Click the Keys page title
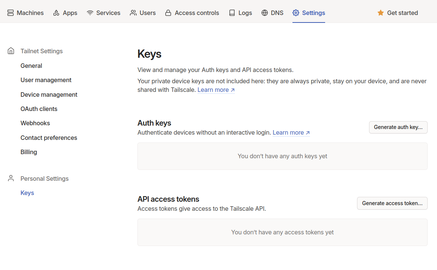Image resolution: width=437 pixels, height=270 pixels. coord(149,54)
